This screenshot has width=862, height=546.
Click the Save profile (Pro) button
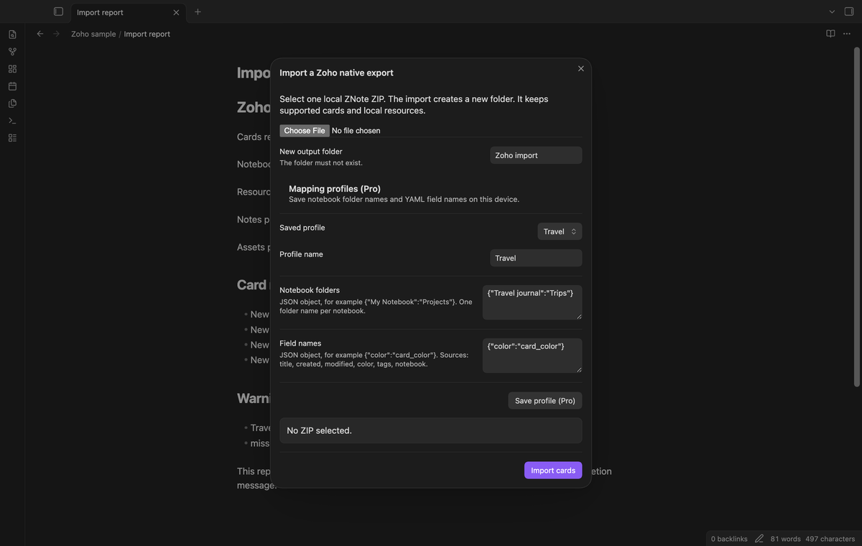pos(545,401)
